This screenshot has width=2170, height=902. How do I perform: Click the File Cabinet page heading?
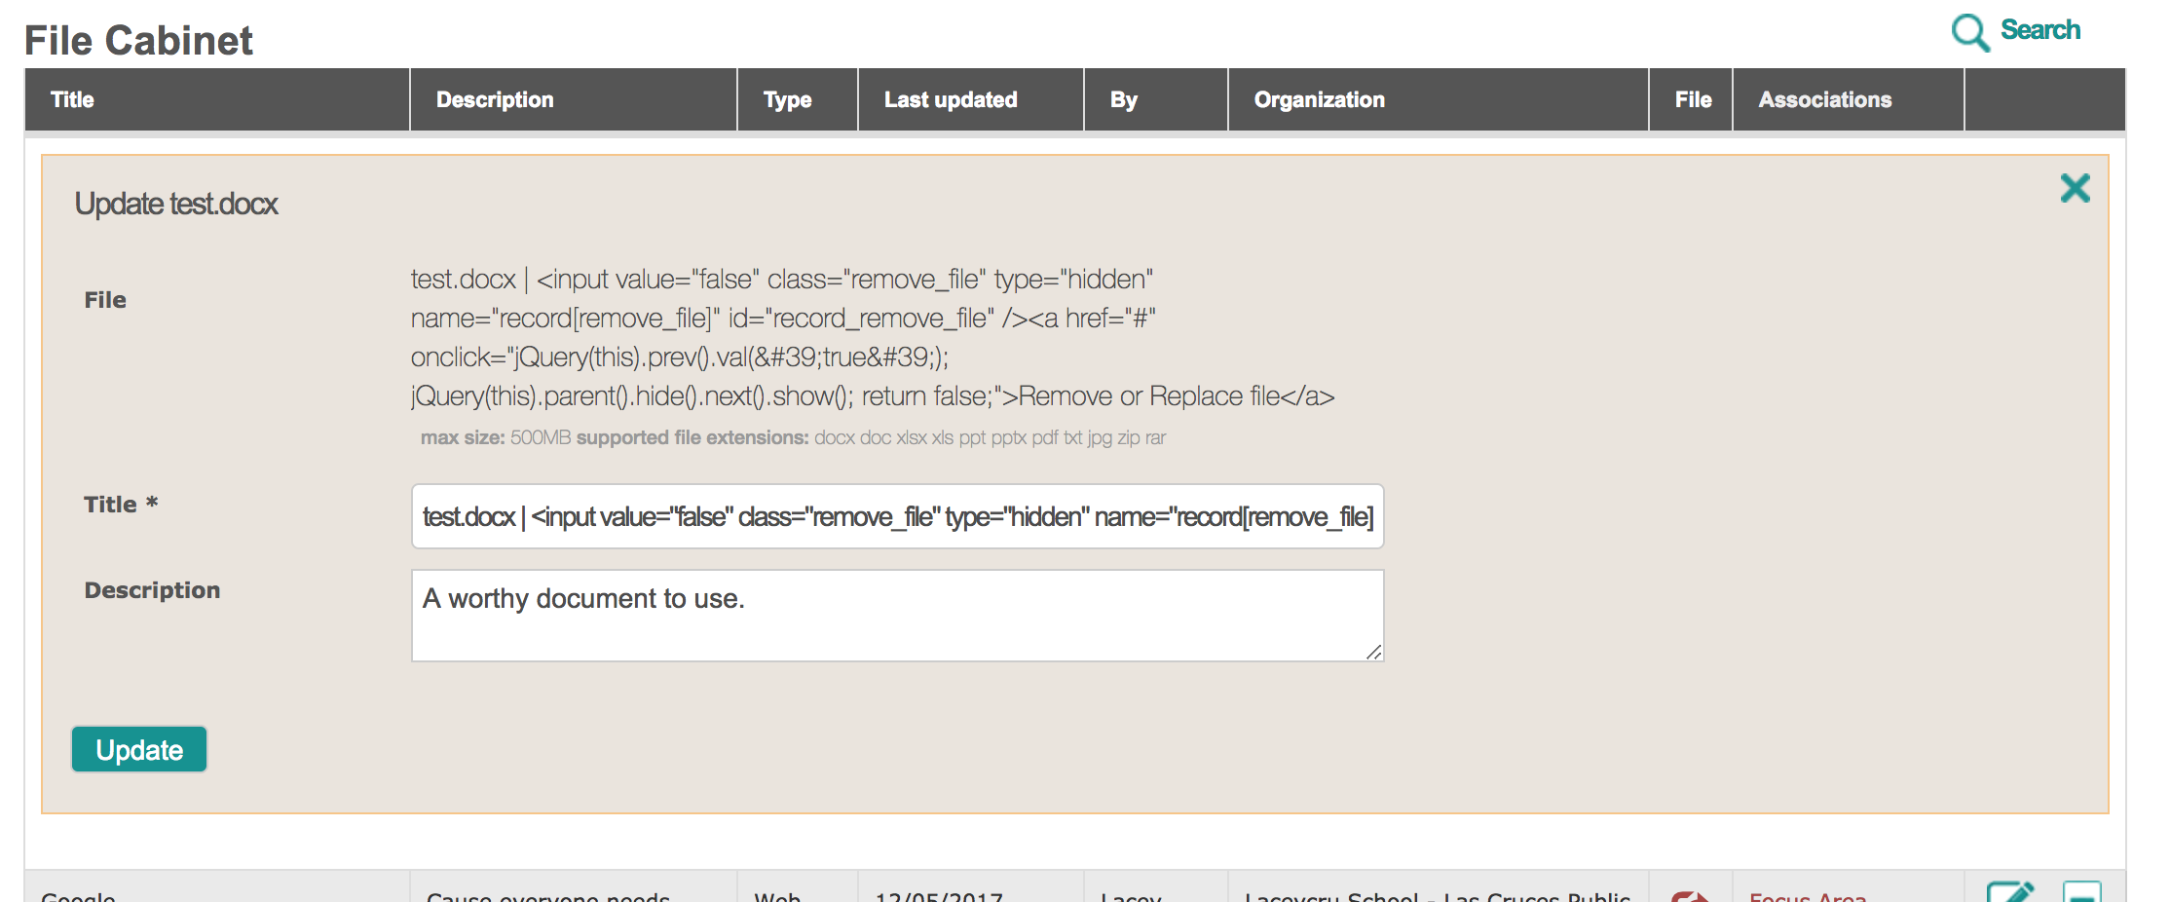pos(139,40)
